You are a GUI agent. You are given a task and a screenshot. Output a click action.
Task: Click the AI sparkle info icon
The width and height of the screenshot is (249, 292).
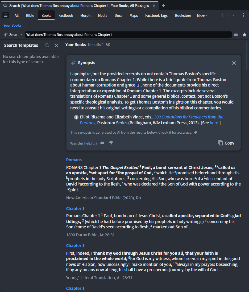pyautogui.click(x=196, y=132)
